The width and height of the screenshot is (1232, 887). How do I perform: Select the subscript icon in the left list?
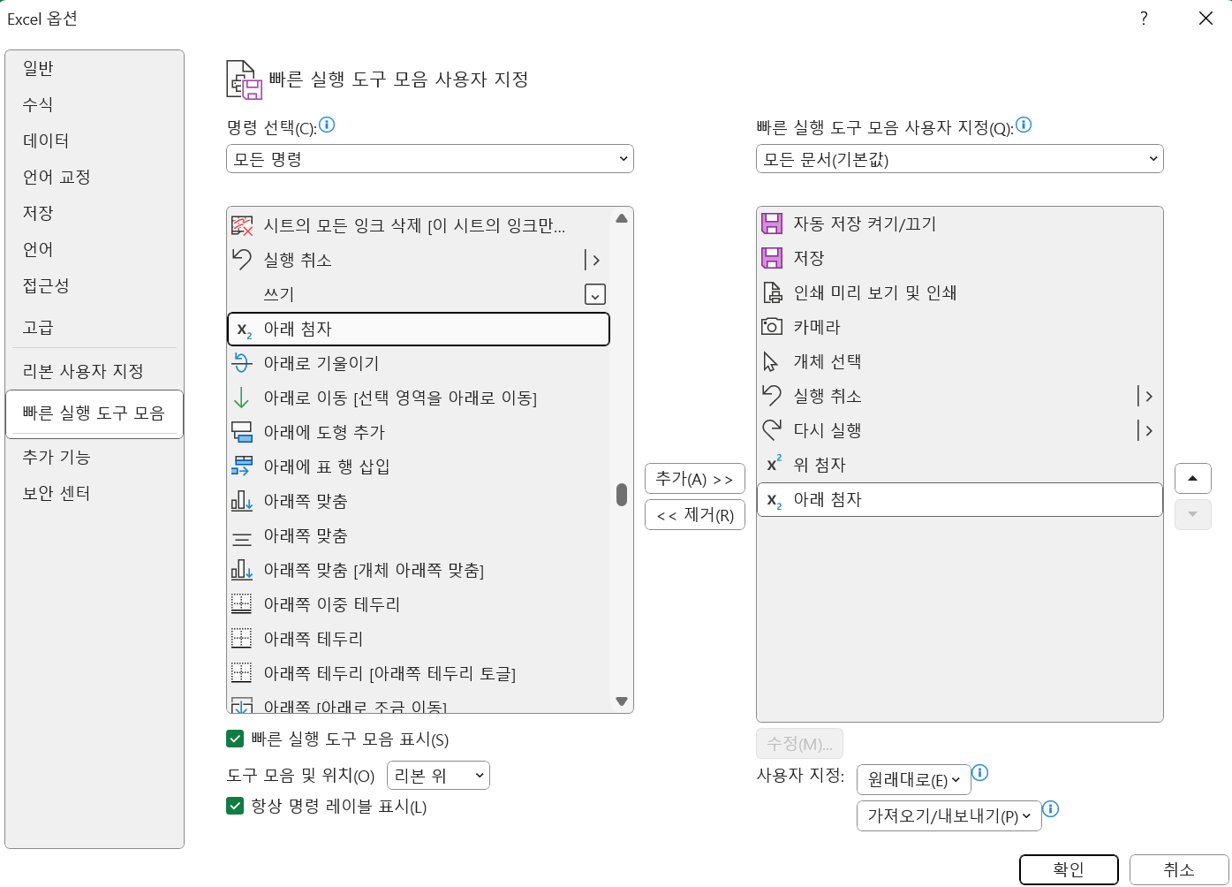244,330
